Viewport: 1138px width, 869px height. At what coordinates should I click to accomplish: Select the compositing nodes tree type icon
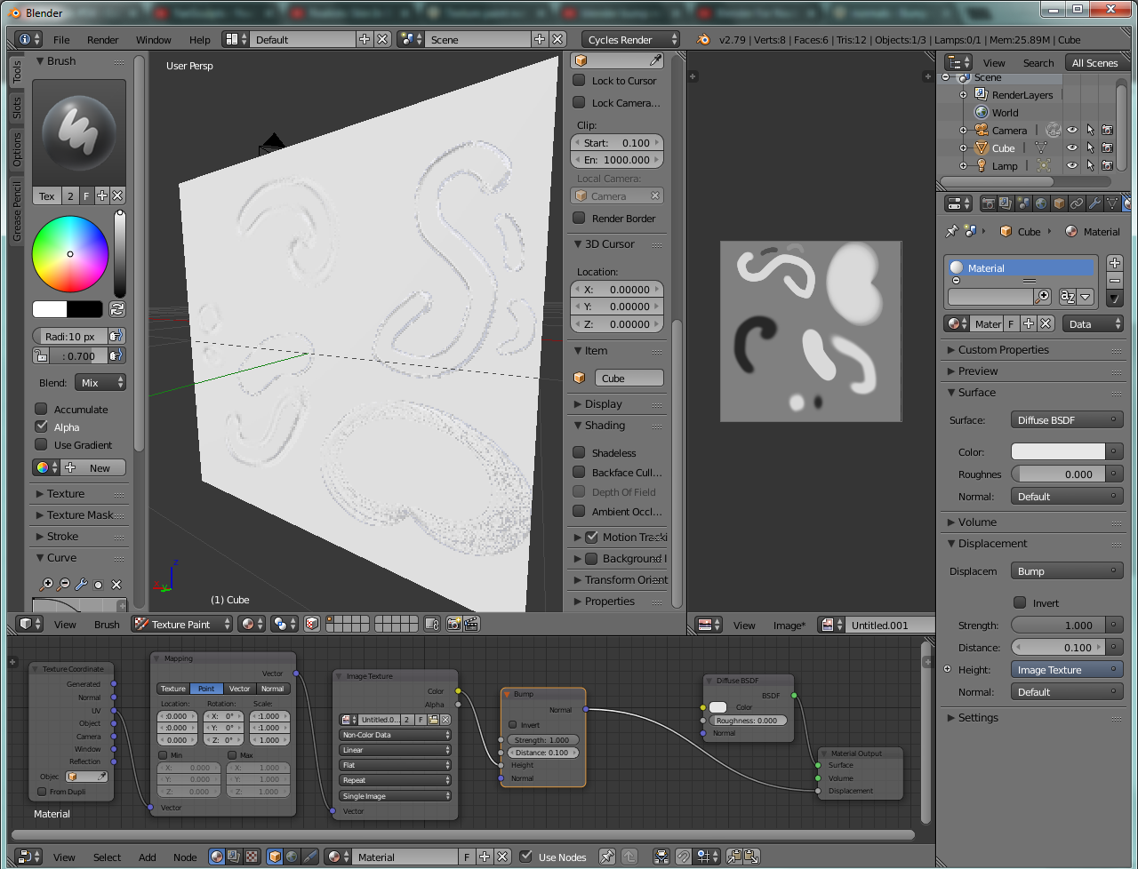point(234,857)
